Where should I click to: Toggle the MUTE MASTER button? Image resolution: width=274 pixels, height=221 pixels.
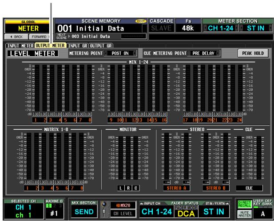244,214
